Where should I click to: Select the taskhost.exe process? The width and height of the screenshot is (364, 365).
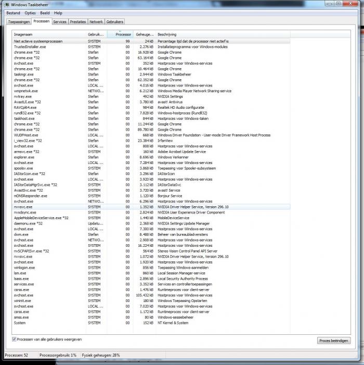151,119
